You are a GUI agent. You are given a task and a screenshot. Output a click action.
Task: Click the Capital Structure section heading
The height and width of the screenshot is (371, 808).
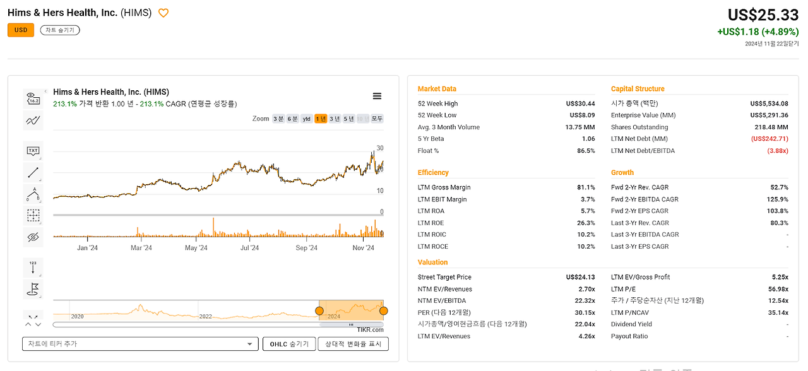[638, 89]
